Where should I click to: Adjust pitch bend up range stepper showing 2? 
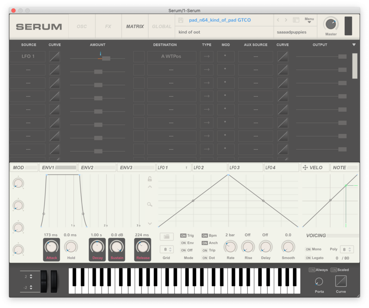coord(31,276)
